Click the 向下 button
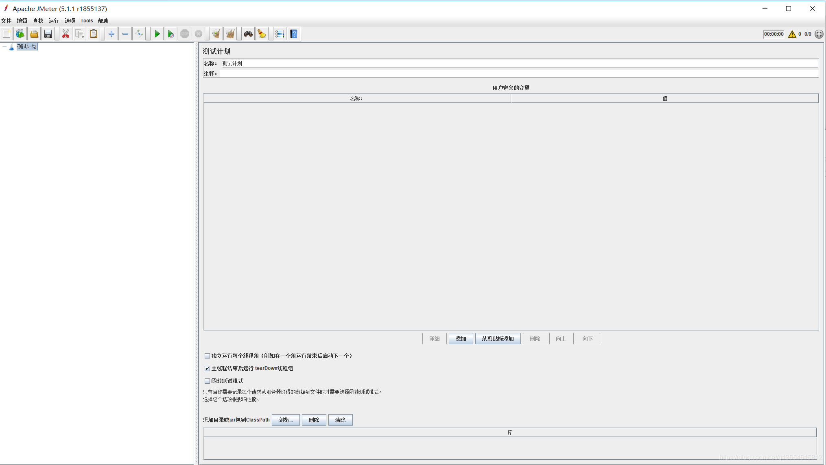This screenshot has height=465, width=826. click(x=588, y=339)
